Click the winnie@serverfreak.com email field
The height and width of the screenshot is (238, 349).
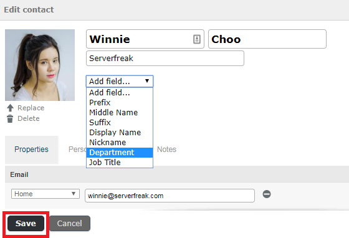tap(170, 196)
